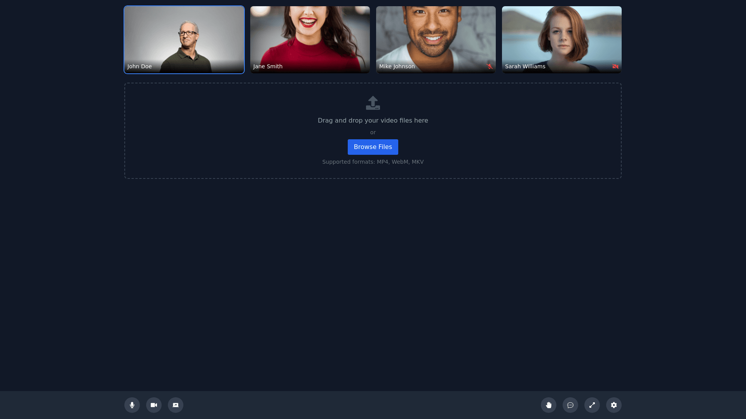Click the drag and drop instruction text
Image resolution: width=746 pixels, height=419 pixels.
click(373, 121)
